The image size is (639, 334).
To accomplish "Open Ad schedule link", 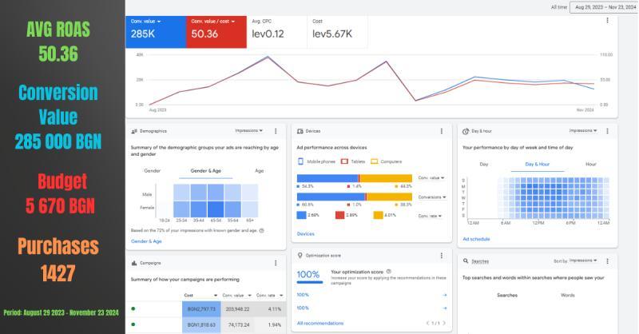I will [476, 239].
